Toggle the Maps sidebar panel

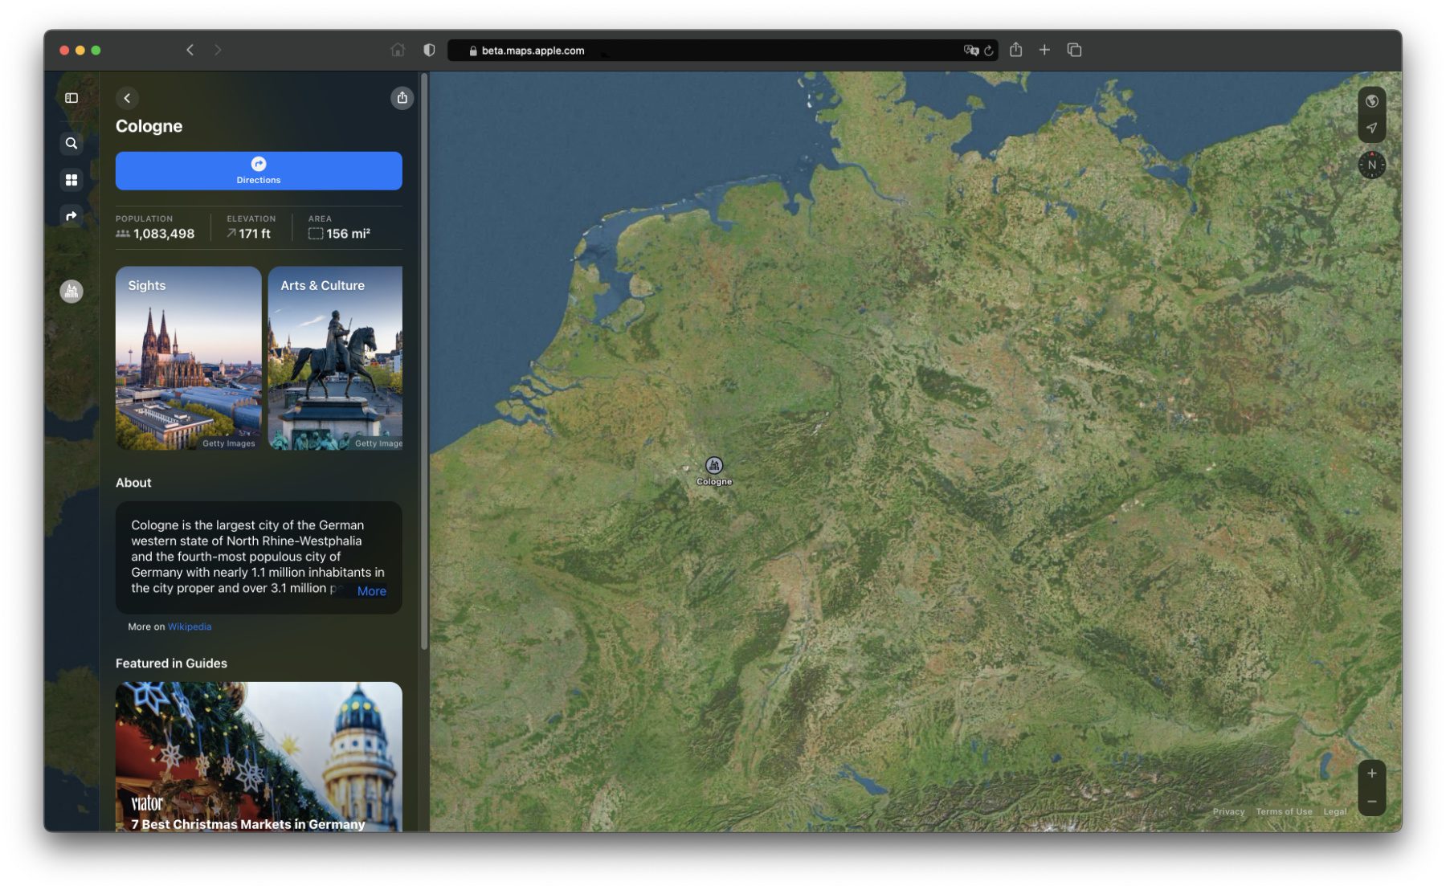(x=71, y=98)
